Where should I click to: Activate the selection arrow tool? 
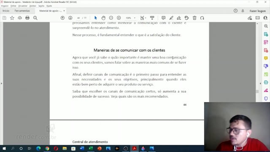click(x=96, y=18)
